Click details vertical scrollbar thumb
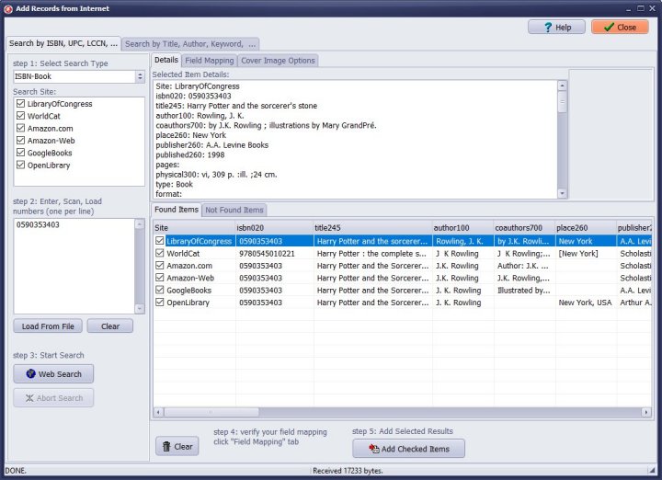The image size is (662, 480). click(x=562, y=102)
